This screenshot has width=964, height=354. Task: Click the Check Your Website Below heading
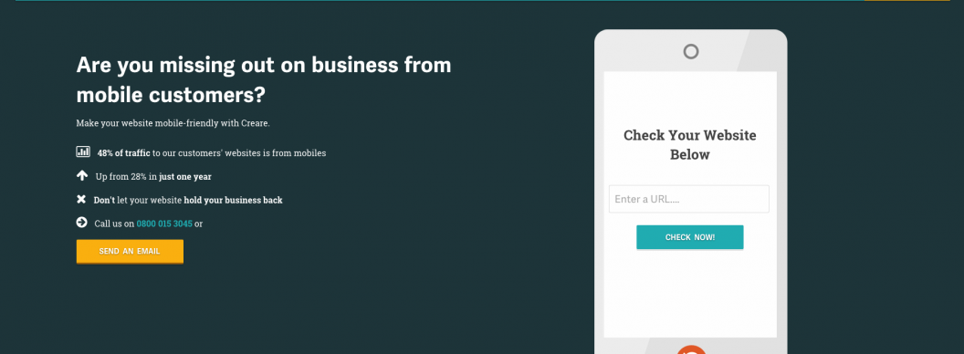pos(690,144)
